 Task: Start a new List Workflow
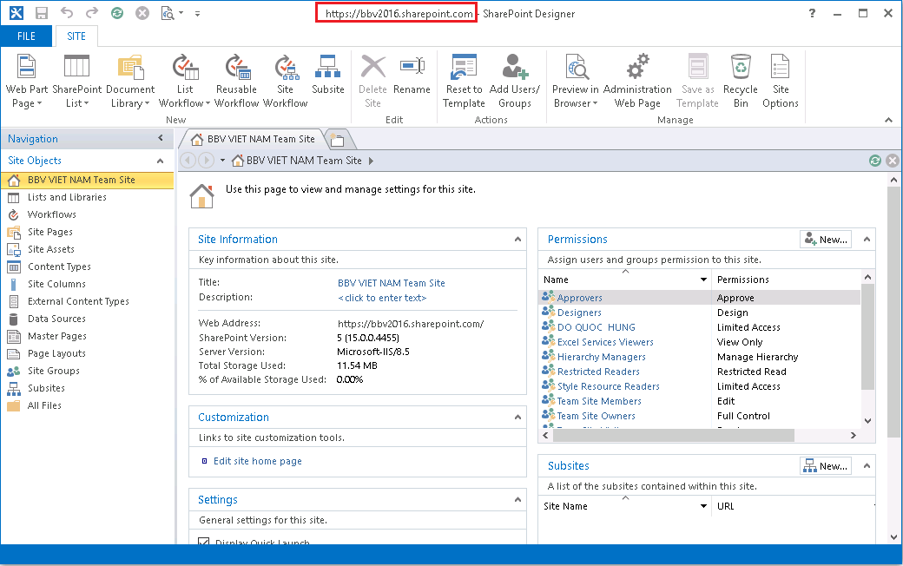tap(184, 82)
